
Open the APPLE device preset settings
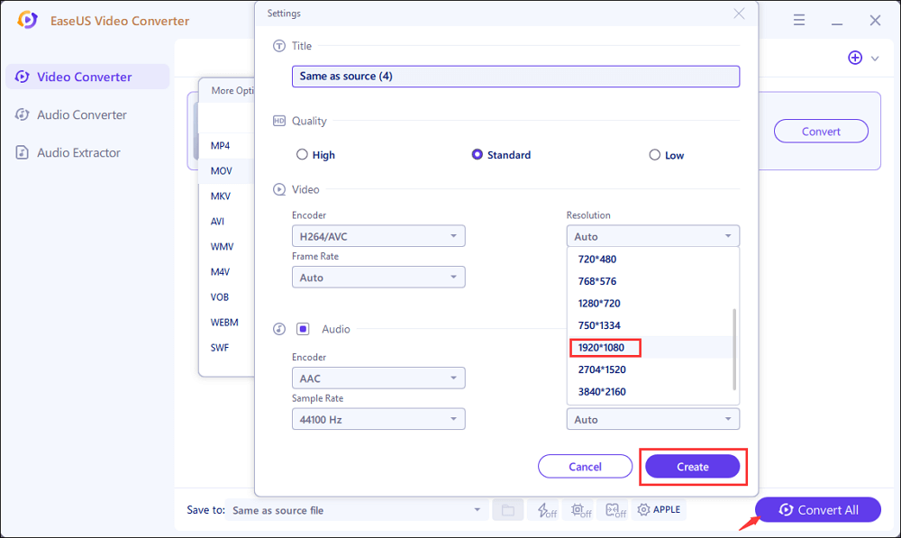point(659,509)
